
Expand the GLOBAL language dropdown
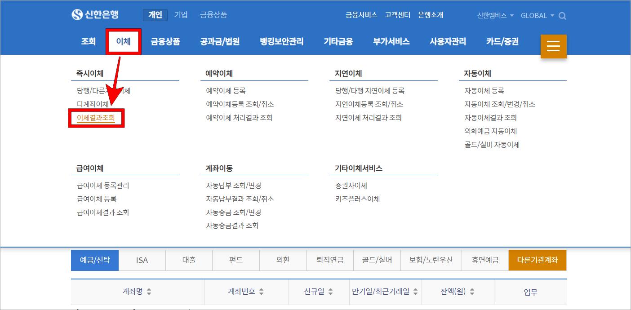click(538, 15)
